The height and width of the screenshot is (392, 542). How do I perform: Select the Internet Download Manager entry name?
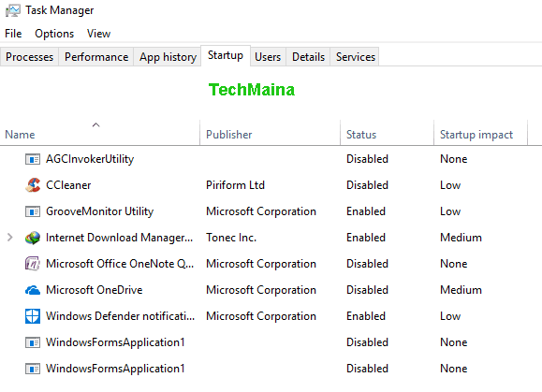coord(119,238)
